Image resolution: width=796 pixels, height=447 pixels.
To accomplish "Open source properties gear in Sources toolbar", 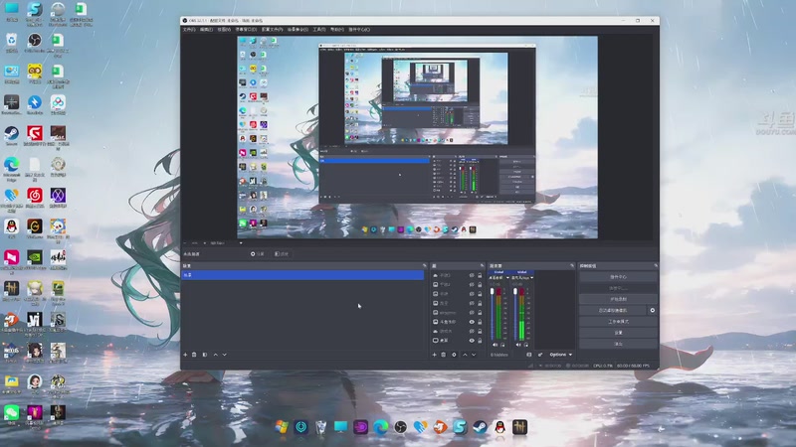I will tap(454, 355).
